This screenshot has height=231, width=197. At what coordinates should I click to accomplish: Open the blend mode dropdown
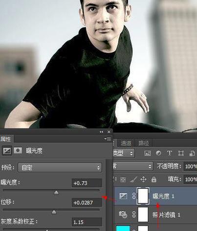pos(133,166)
